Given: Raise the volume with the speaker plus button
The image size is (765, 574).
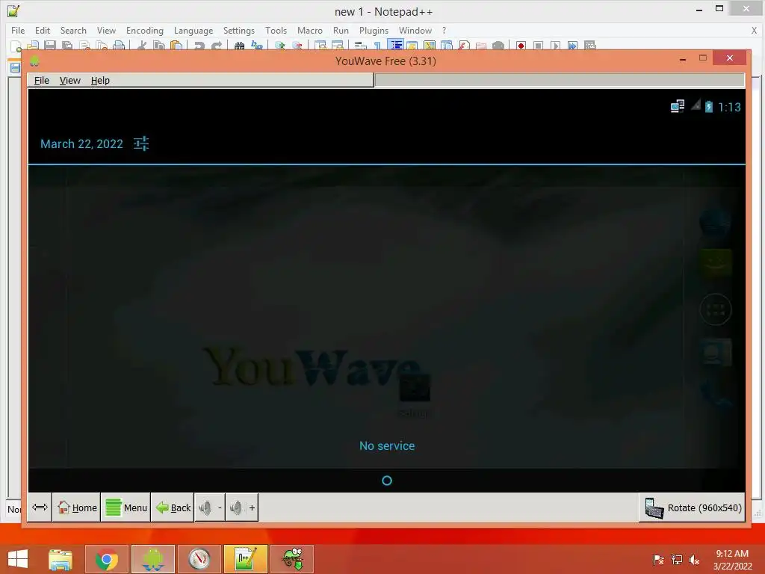Looking at the screenshot, I should click(x=242, y=507).
